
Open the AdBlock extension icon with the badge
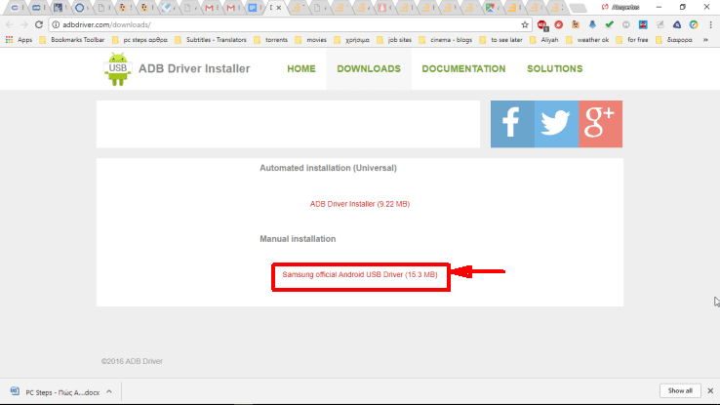(542, 24)
